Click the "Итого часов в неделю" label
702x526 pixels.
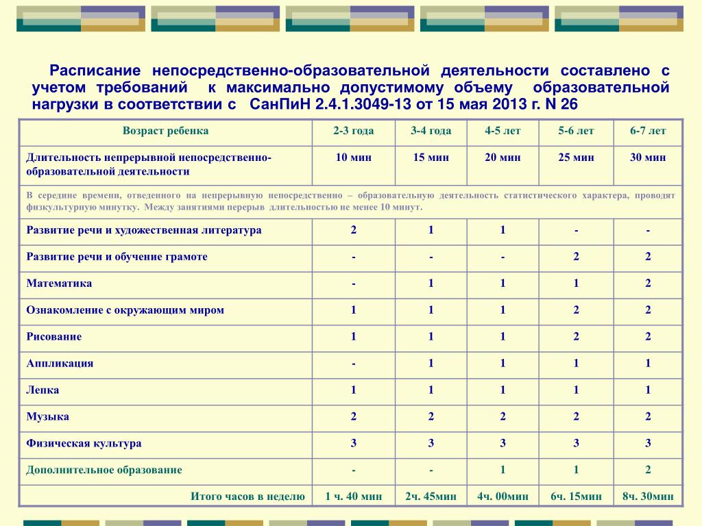[x=247, y=497]
